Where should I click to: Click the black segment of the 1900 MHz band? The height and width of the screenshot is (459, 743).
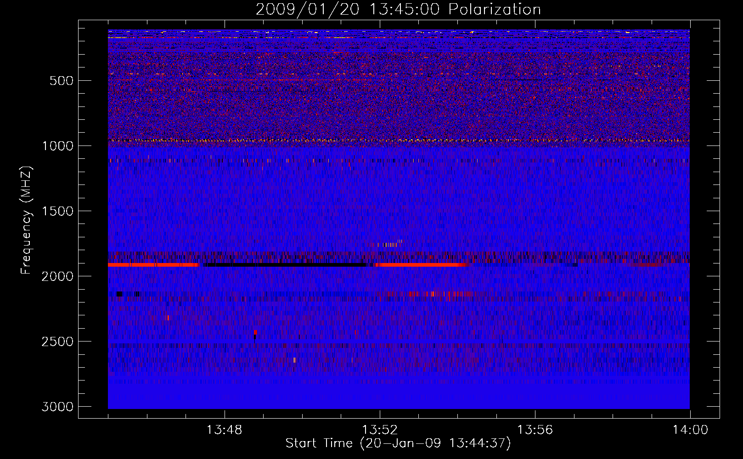(x=285, y=265)
